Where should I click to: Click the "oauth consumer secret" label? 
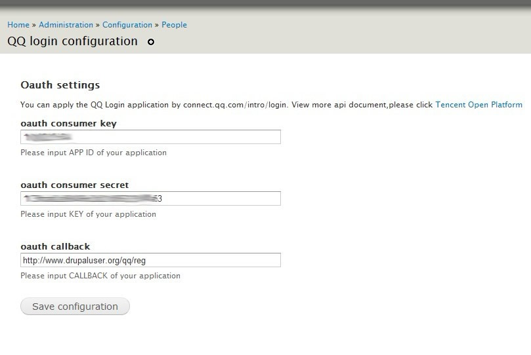coord(74,185)
